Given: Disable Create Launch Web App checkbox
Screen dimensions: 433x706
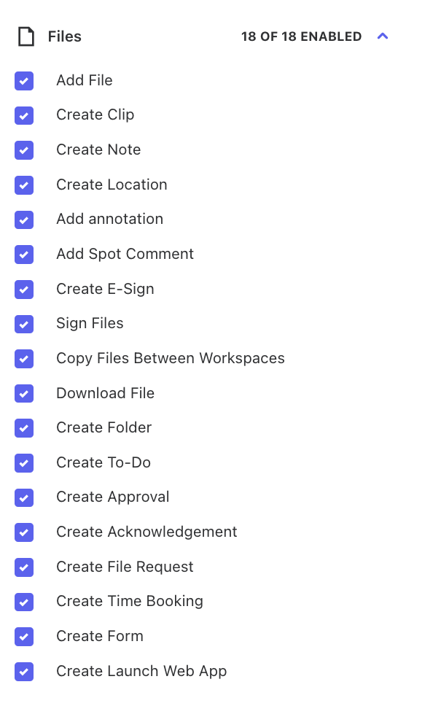Looking at the screenshot, I should 24,672.
